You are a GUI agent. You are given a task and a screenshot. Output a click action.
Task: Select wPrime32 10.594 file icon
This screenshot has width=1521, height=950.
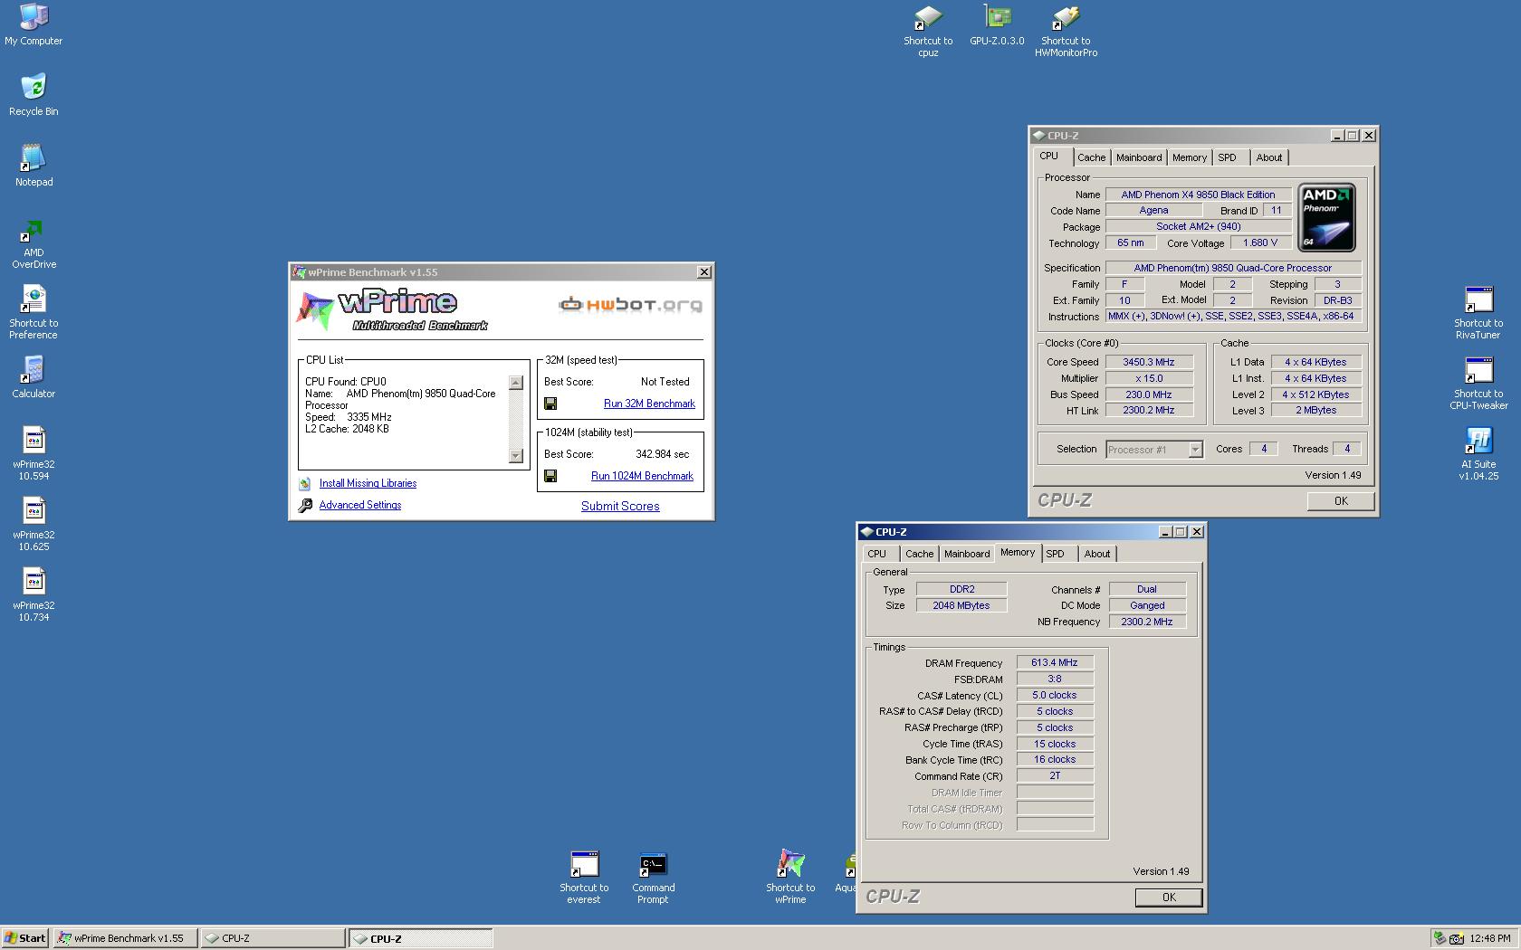(x=33, y=453)
